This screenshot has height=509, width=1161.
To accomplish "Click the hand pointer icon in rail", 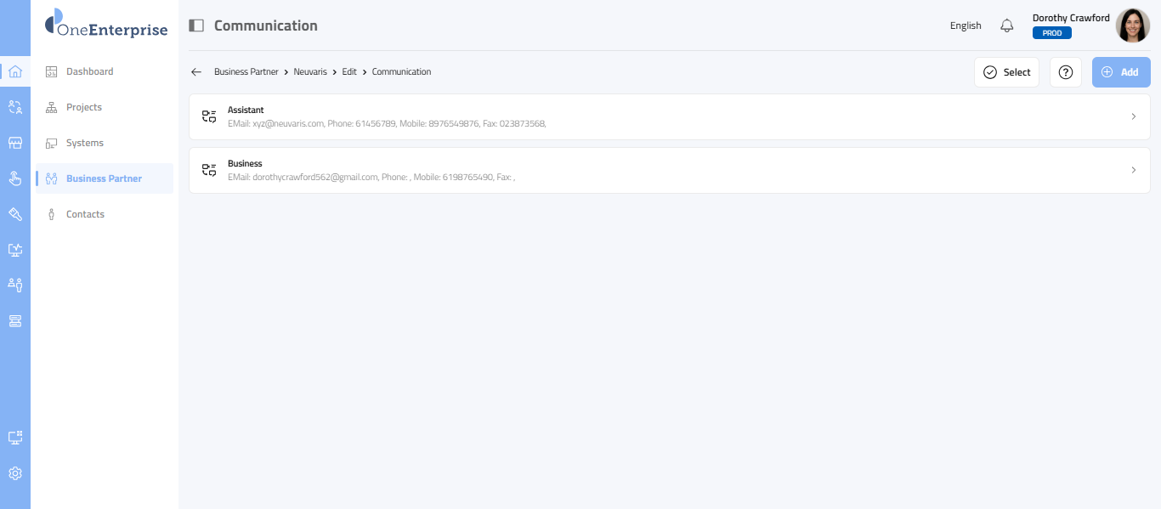I will (14, 178).
